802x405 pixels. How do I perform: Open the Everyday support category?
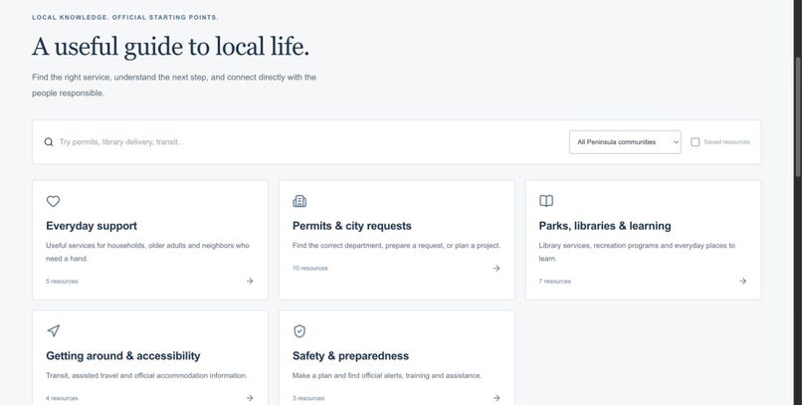pos(150,240)
